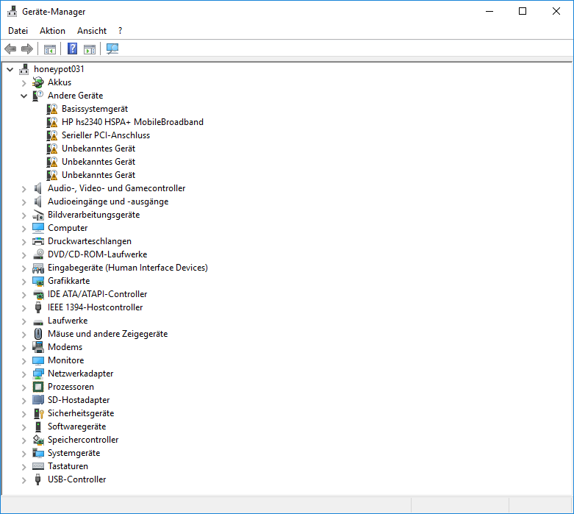
Task: Click the Mäuse und andere Zeigegeräte mouse icon
Action: 38,334
